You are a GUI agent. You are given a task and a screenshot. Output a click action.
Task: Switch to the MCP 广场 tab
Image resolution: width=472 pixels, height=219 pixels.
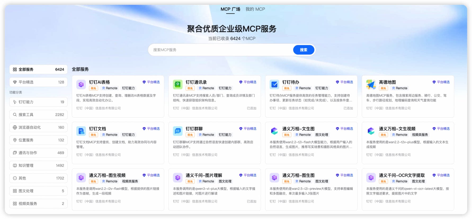230,9
